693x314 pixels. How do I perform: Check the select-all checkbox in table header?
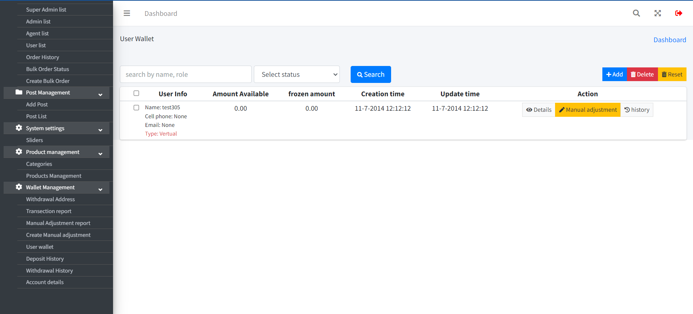click(136, 93)
